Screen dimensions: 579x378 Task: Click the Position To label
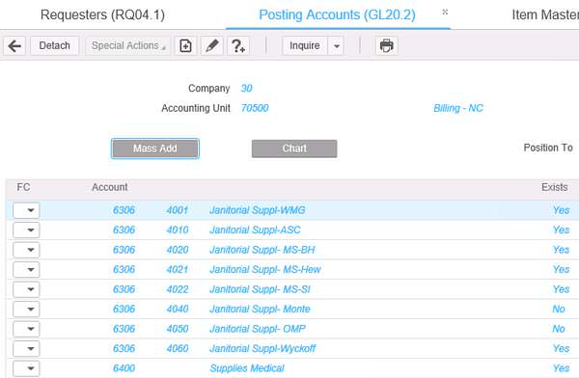[x=548, y=148]
